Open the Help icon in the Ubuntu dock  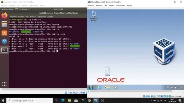[4, 41]
